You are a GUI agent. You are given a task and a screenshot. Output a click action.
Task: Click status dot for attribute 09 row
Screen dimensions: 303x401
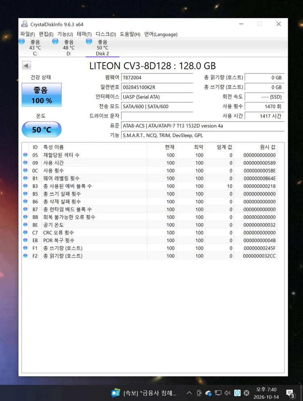pos(25,162)
